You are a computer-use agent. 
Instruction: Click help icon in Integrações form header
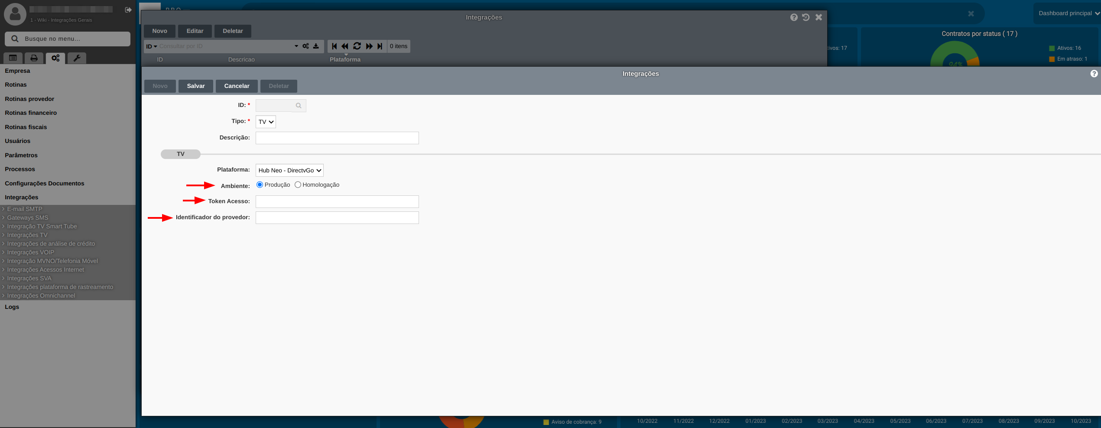1094,74
